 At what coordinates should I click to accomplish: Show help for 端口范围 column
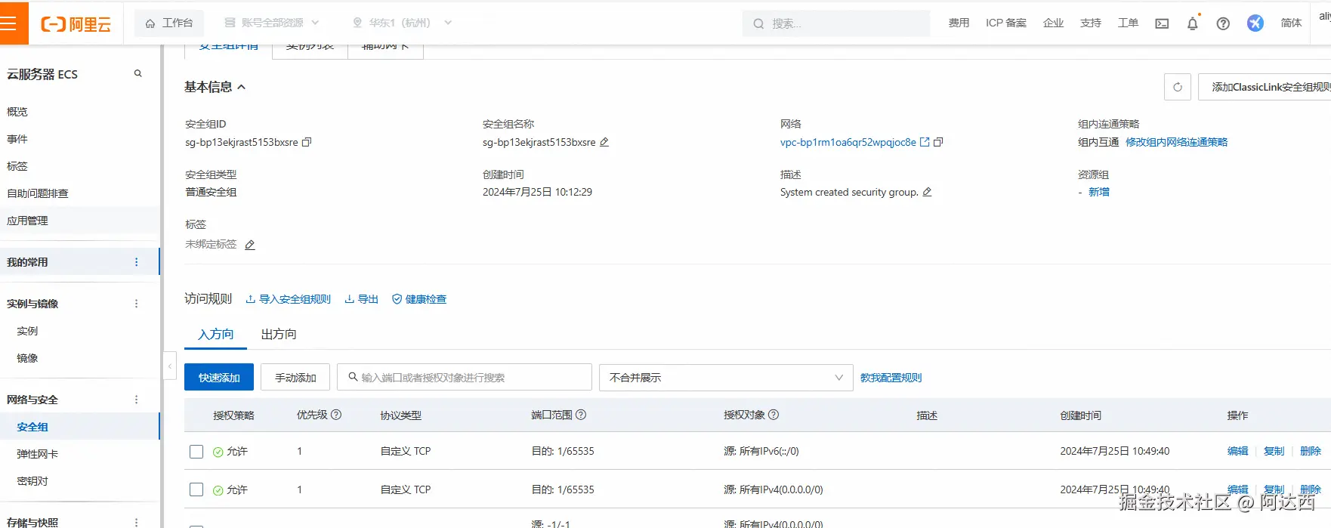click(x=581, y=415)
